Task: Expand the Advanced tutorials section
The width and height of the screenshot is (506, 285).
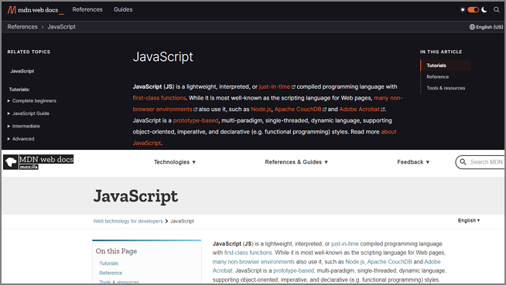Action: [21, 139]
